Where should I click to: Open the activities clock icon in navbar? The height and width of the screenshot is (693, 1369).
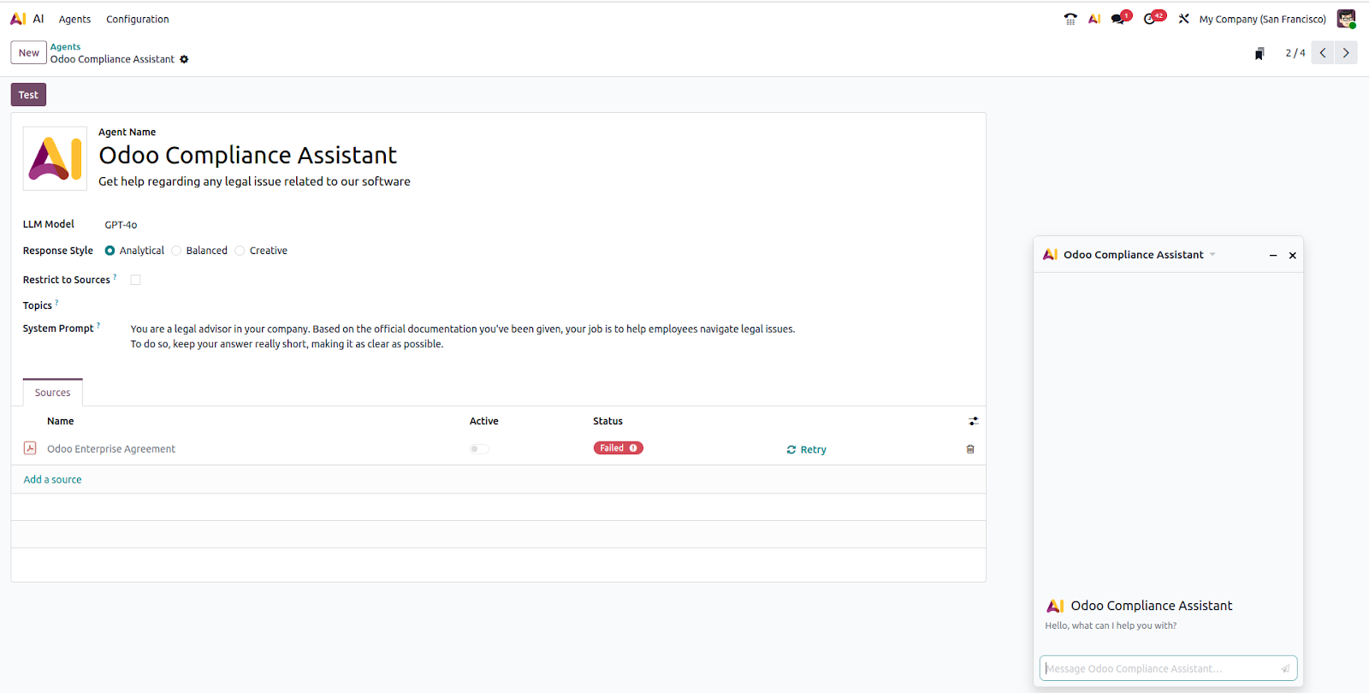click(x=1151, y=19)
